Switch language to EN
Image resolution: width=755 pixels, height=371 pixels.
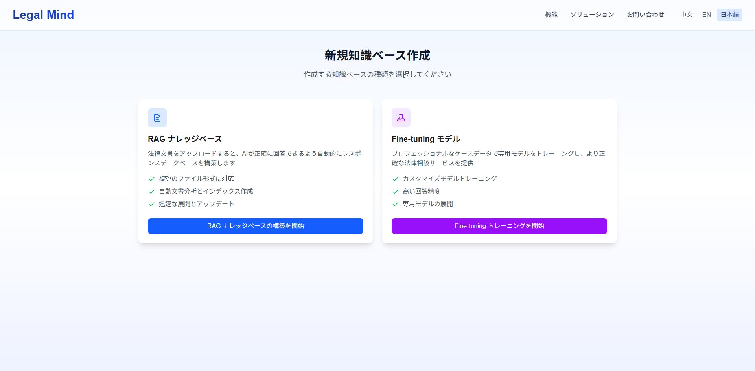706,15
